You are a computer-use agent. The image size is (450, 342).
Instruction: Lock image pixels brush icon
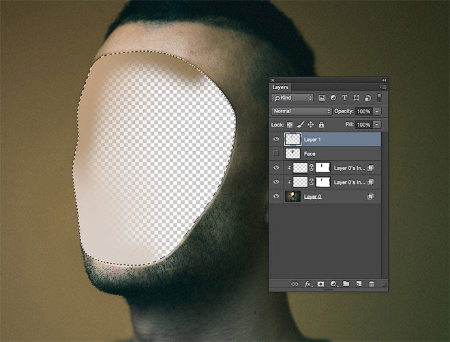[300, 125]
